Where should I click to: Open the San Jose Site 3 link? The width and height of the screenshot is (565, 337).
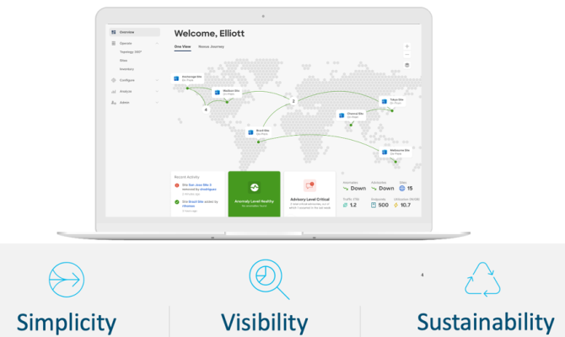(x=201, y=183)
